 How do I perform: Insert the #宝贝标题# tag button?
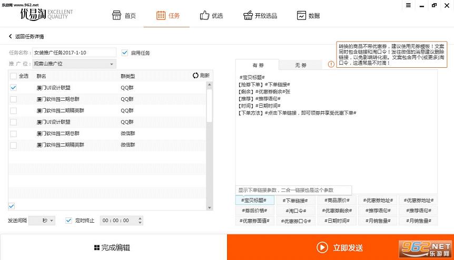tap(254, 200)
